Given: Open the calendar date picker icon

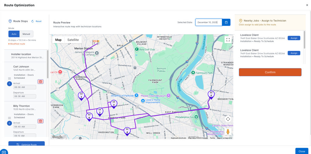Looking at the screenshot, I should (226, 22).
